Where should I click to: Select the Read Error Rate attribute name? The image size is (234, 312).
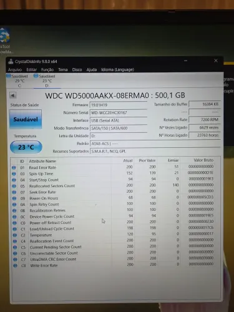click(42, 167)
